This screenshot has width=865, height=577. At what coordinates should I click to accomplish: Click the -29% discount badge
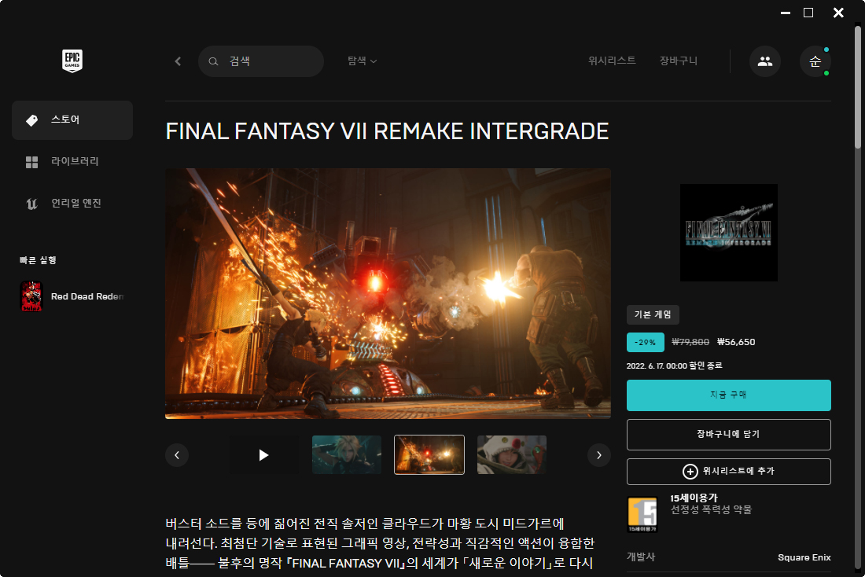[646, 343]
